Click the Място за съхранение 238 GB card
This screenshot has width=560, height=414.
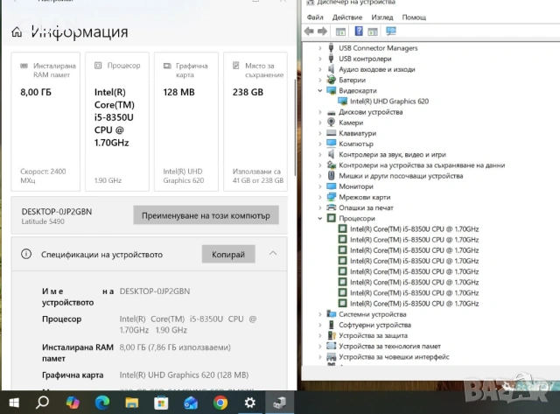[x=255, y=122]
